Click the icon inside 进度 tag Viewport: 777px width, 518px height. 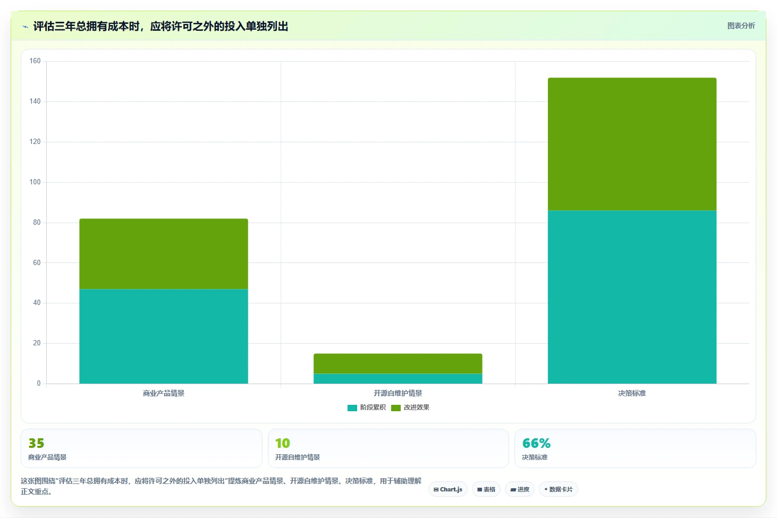513,490
